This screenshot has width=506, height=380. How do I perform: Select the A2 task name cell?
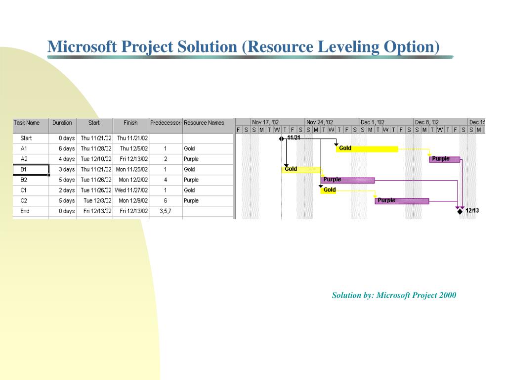tap(31, 159)
